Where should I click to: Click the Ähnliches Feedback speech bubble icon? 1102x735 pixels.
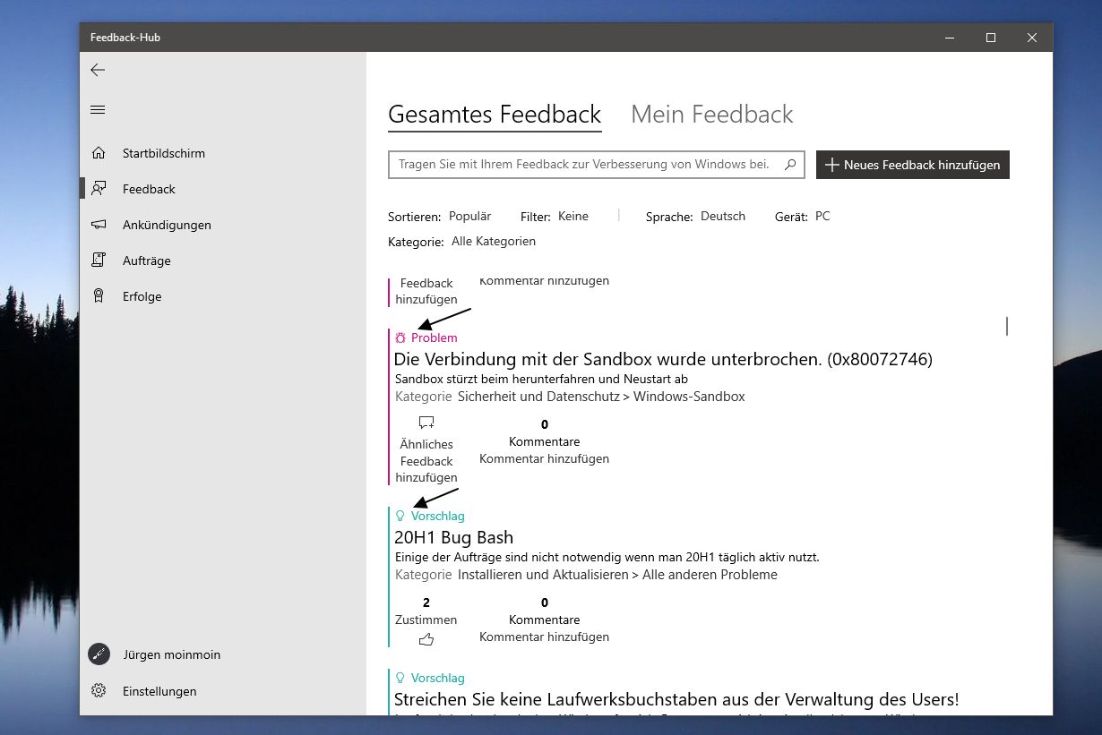tap(426, 423)
